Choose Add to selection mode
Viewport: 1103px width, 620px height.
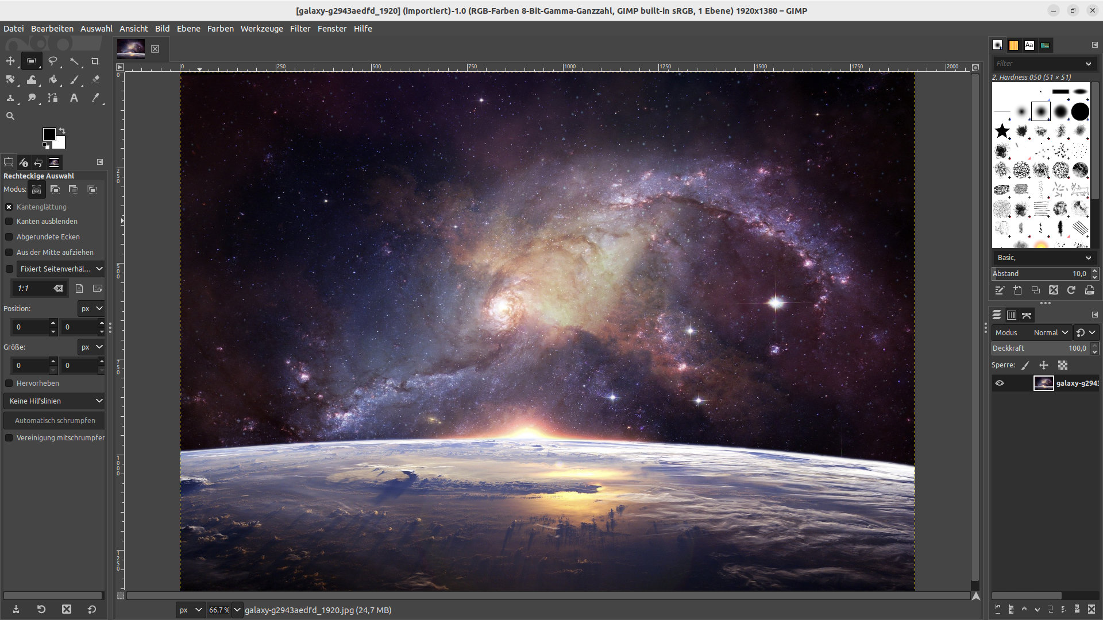(x=55, y=189)
